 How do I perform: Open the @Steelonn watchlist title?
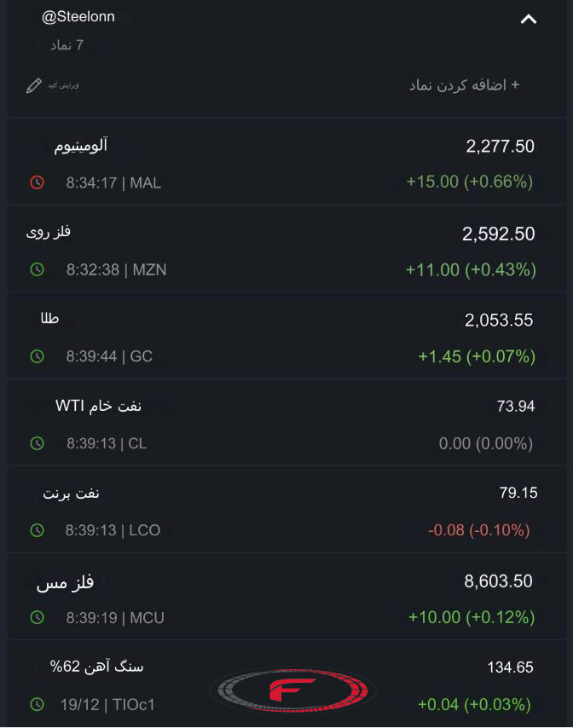pyautogui.click(x=78, y=17)
